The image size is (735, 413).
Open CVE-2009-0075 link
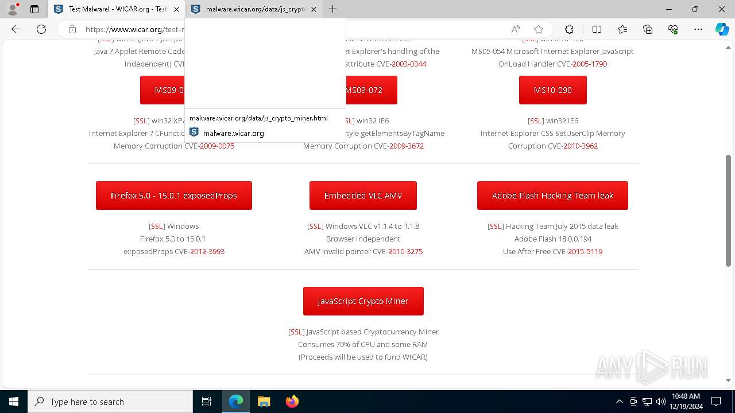click(216, 146)
